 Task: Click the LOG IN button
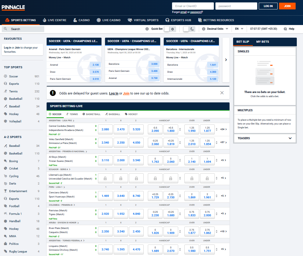point(268,6)
